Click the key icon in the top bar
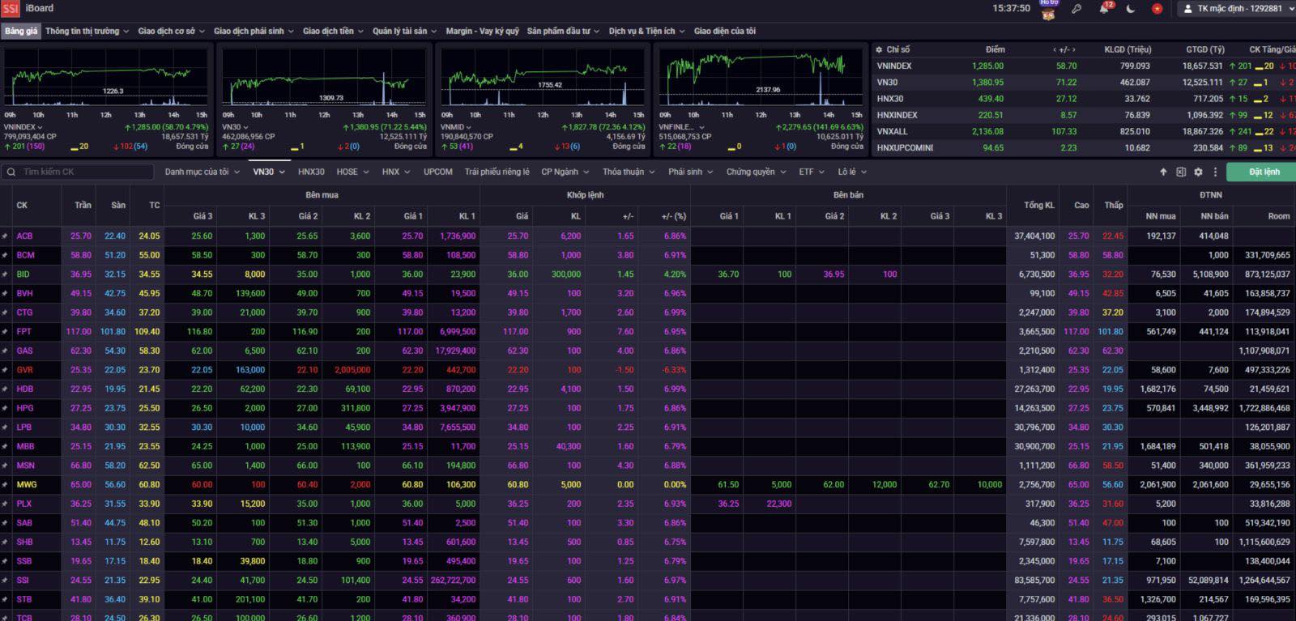The image size is (1296, 621). point(1076,9)
